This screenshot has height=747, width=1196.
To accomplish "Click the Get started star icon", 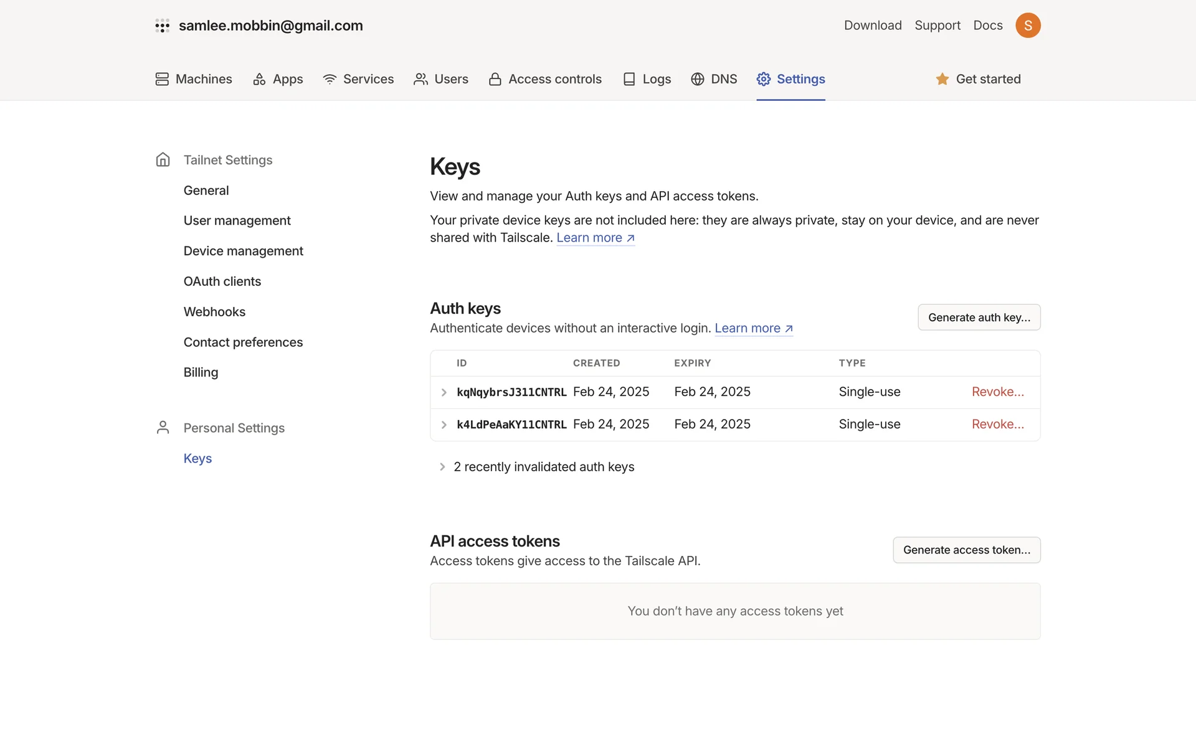I will pos(942,79).
